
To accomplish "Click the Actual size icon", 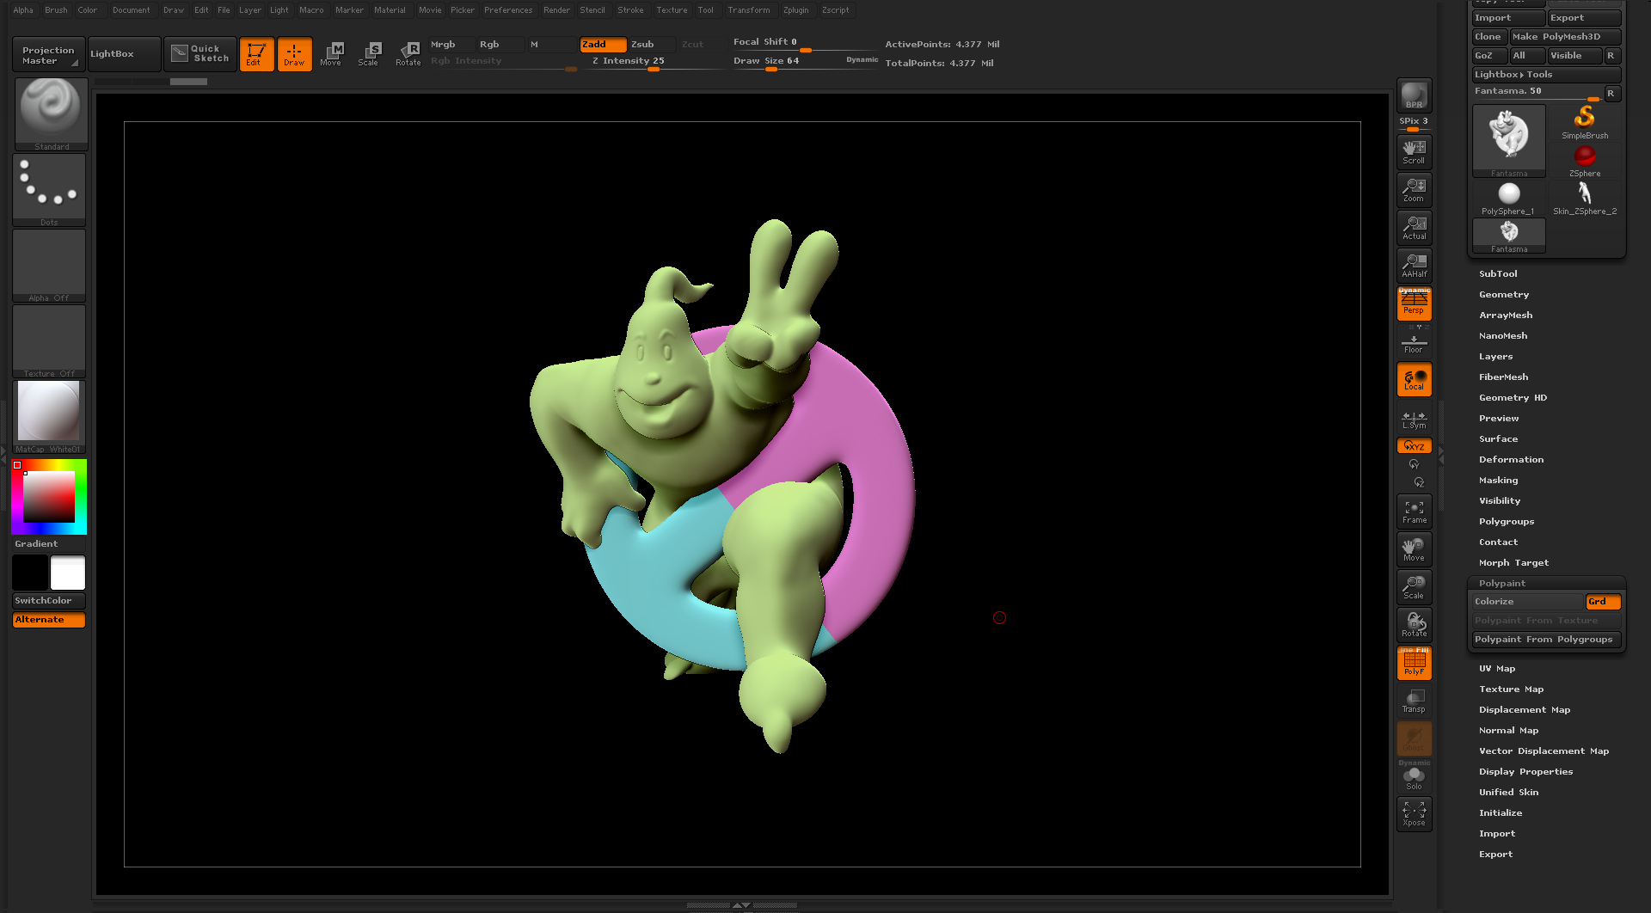I will (x=1414, y=228).
